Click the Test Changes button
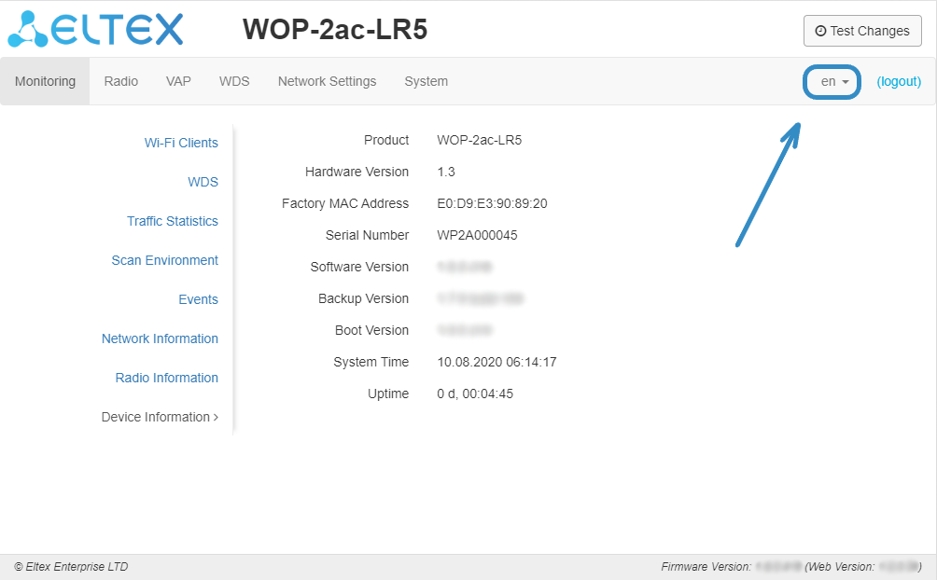 click(862, 31)
